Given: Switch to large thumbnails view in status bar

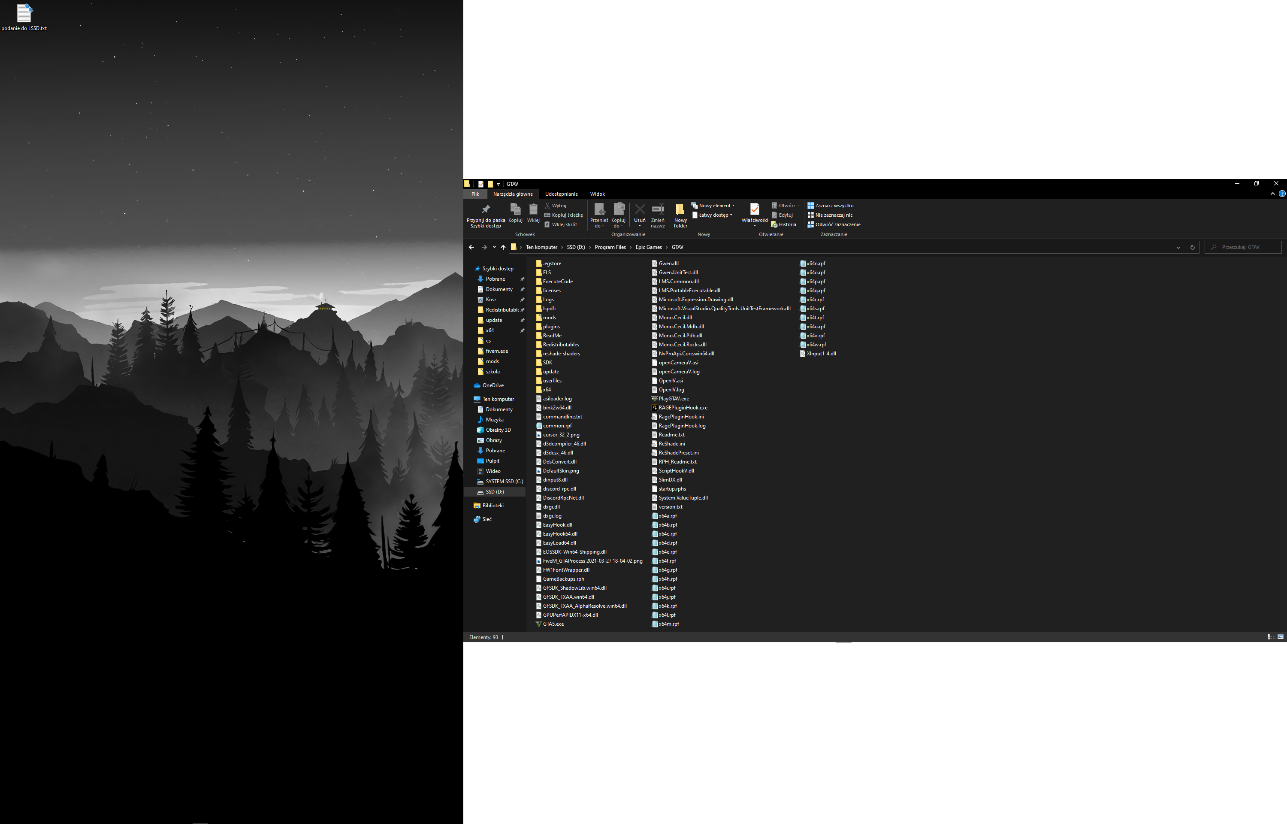Looking at the screenshot, I should [1280, 637].
